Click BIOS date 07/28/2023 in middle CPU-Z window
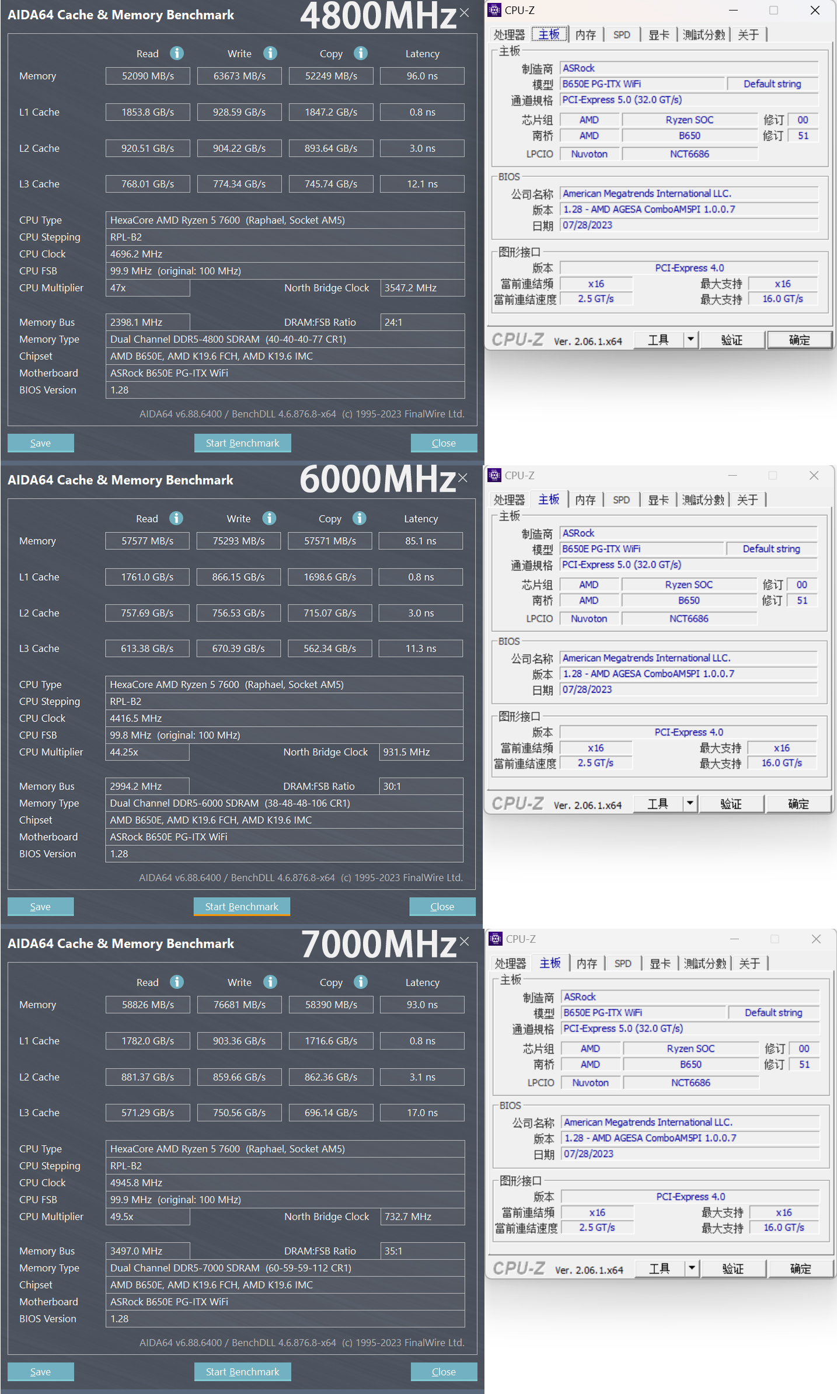 [688, 689]
